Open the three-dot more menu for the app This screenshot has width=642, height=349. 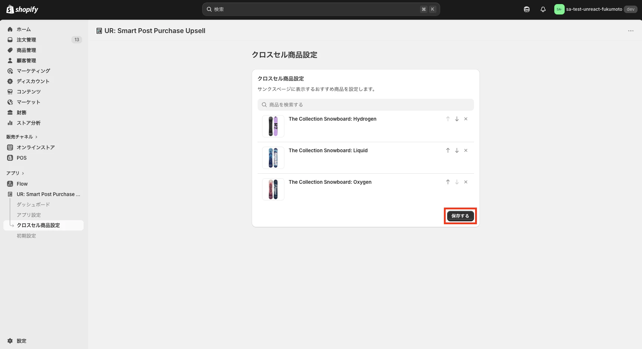[x=631, y=31]
